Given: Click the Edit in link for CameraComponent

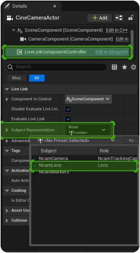Looking at the screenshot, I should pos(122,39).
